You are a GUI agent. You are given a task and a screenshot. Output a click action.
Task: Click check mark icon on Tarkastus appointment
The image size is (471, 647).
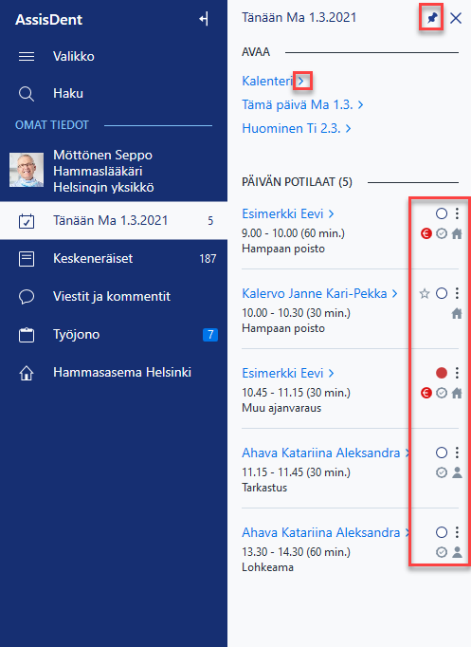pos(442,472)
